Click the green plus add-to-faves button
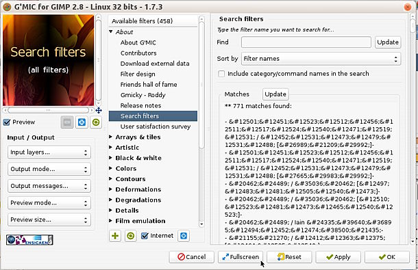Screen dimensions: 418x270 (x=115, y=236)
